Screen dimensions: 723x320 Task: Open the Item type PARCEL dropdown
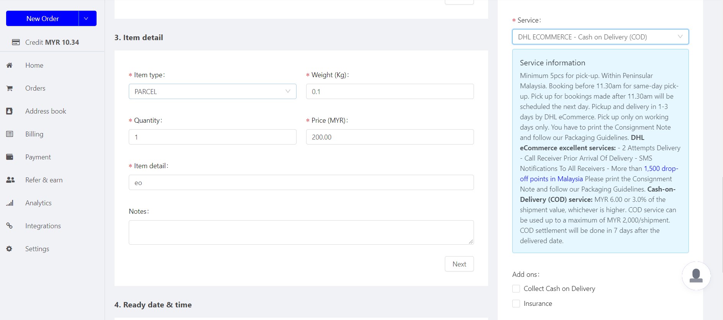[x=212, y=91]
